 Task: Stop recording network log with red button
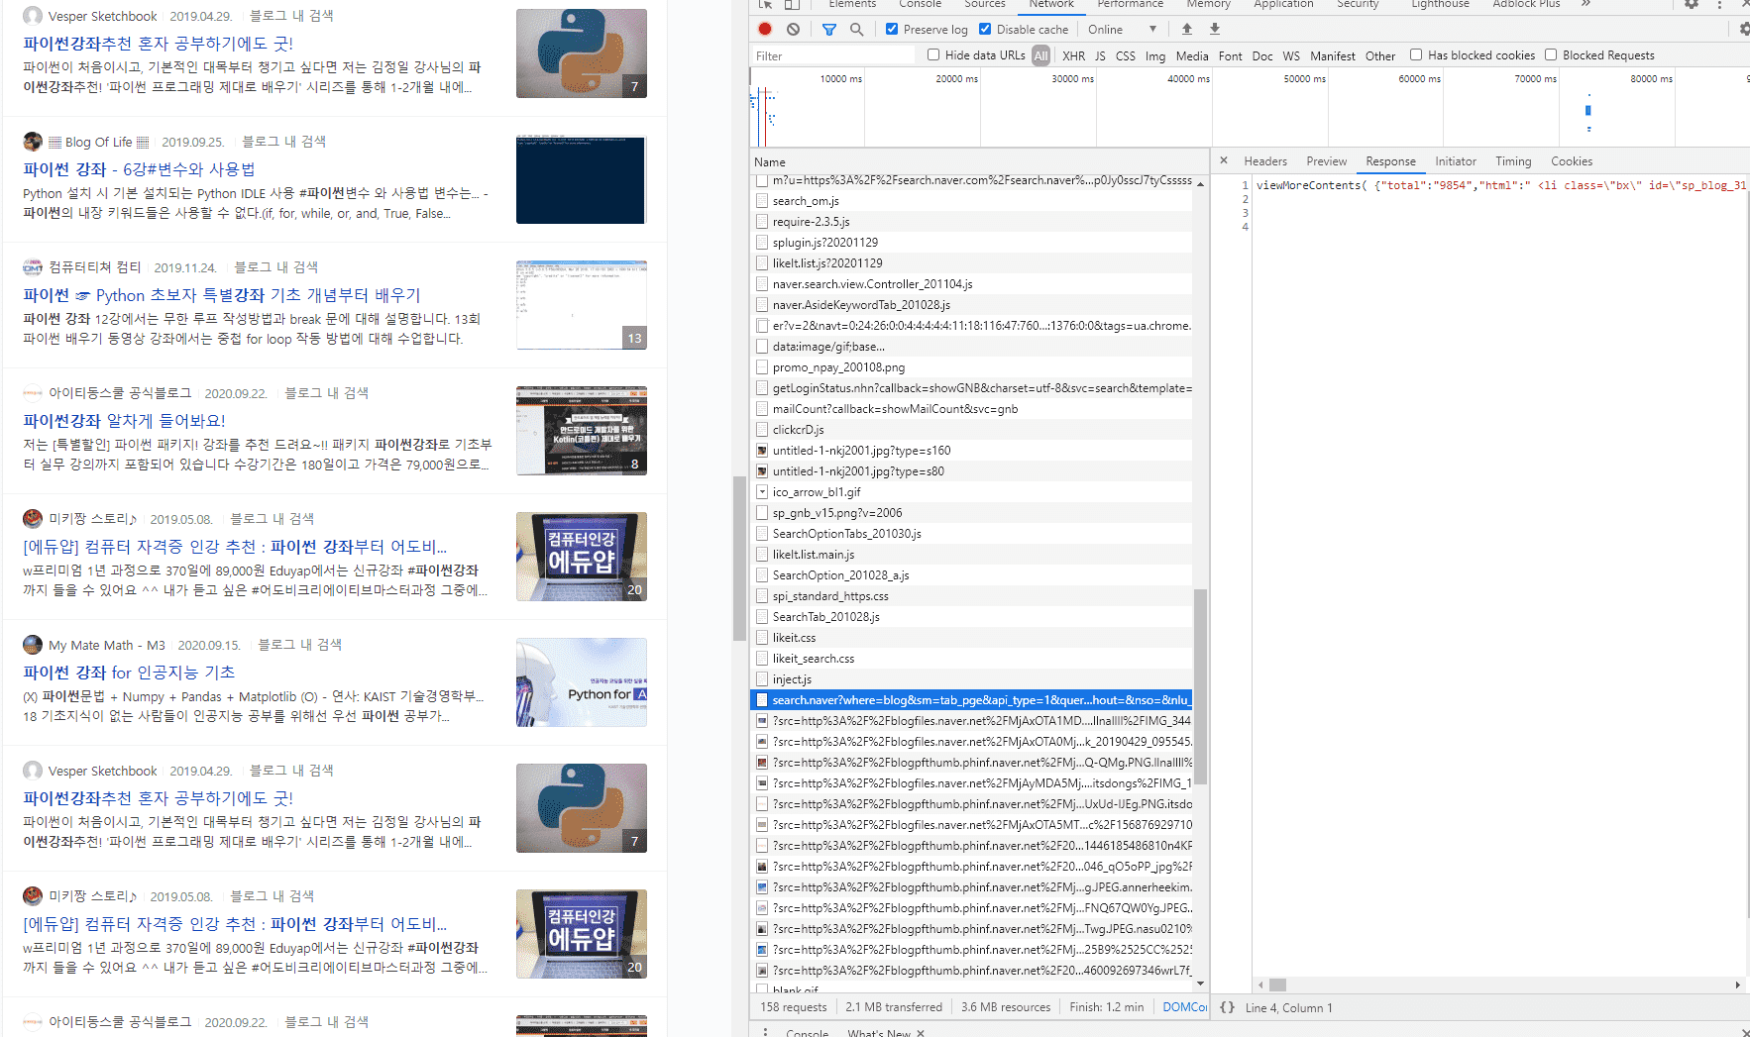(765, 30)
